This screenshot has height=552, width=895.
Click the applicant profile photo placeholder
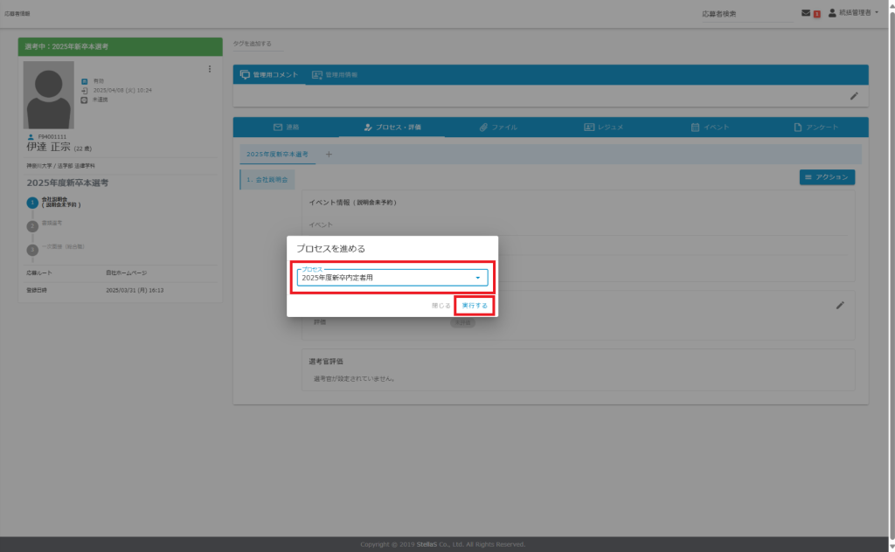pyautogui.click(x=49, y=95)
